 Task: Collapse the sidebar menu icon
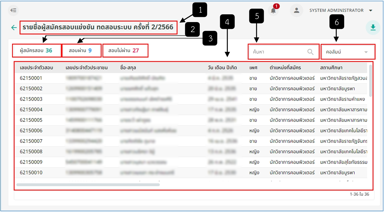point(13,11)
